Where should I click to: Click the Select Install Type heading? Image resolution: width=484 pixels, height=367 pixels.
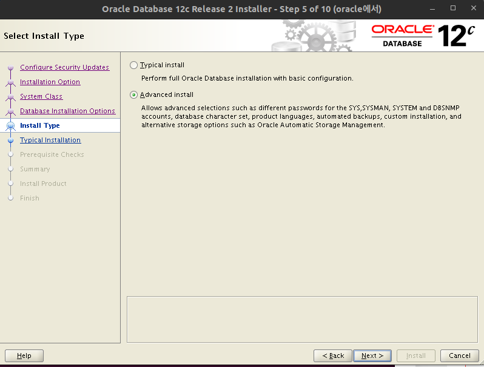click(44, 36)
